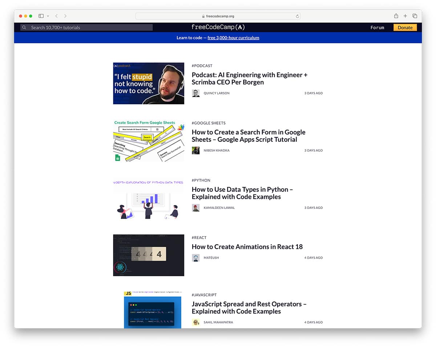Open a new tab with plus icon
Viewport: 436px width, 347px height.
[405, 16]
